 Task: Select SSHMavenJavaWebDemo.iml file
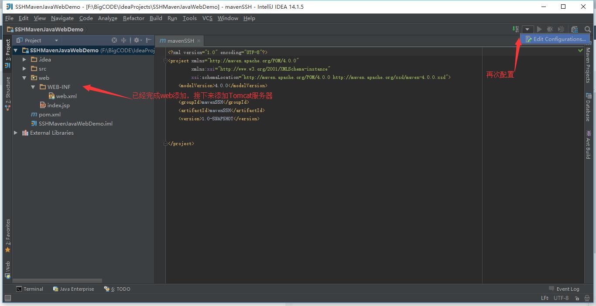(72, 124)
